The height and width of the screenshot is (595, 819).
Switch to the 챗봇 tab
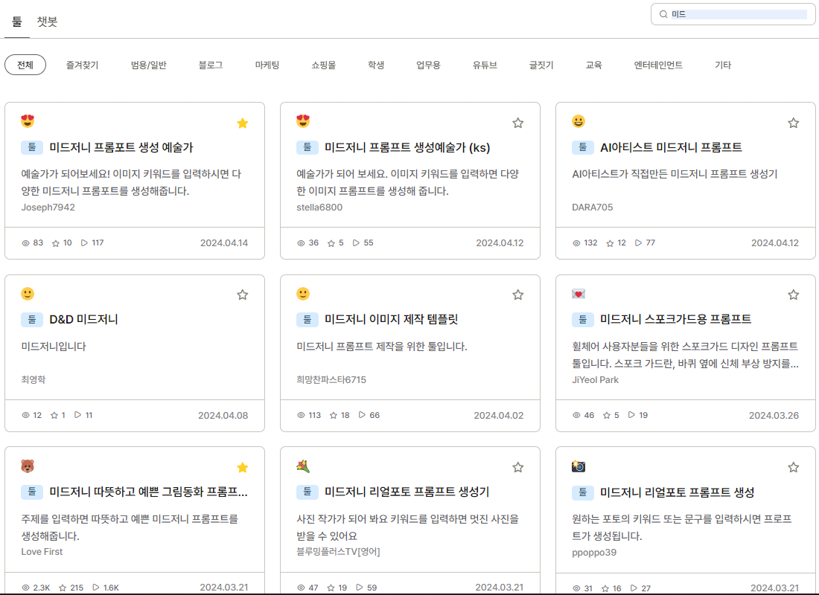47,22
